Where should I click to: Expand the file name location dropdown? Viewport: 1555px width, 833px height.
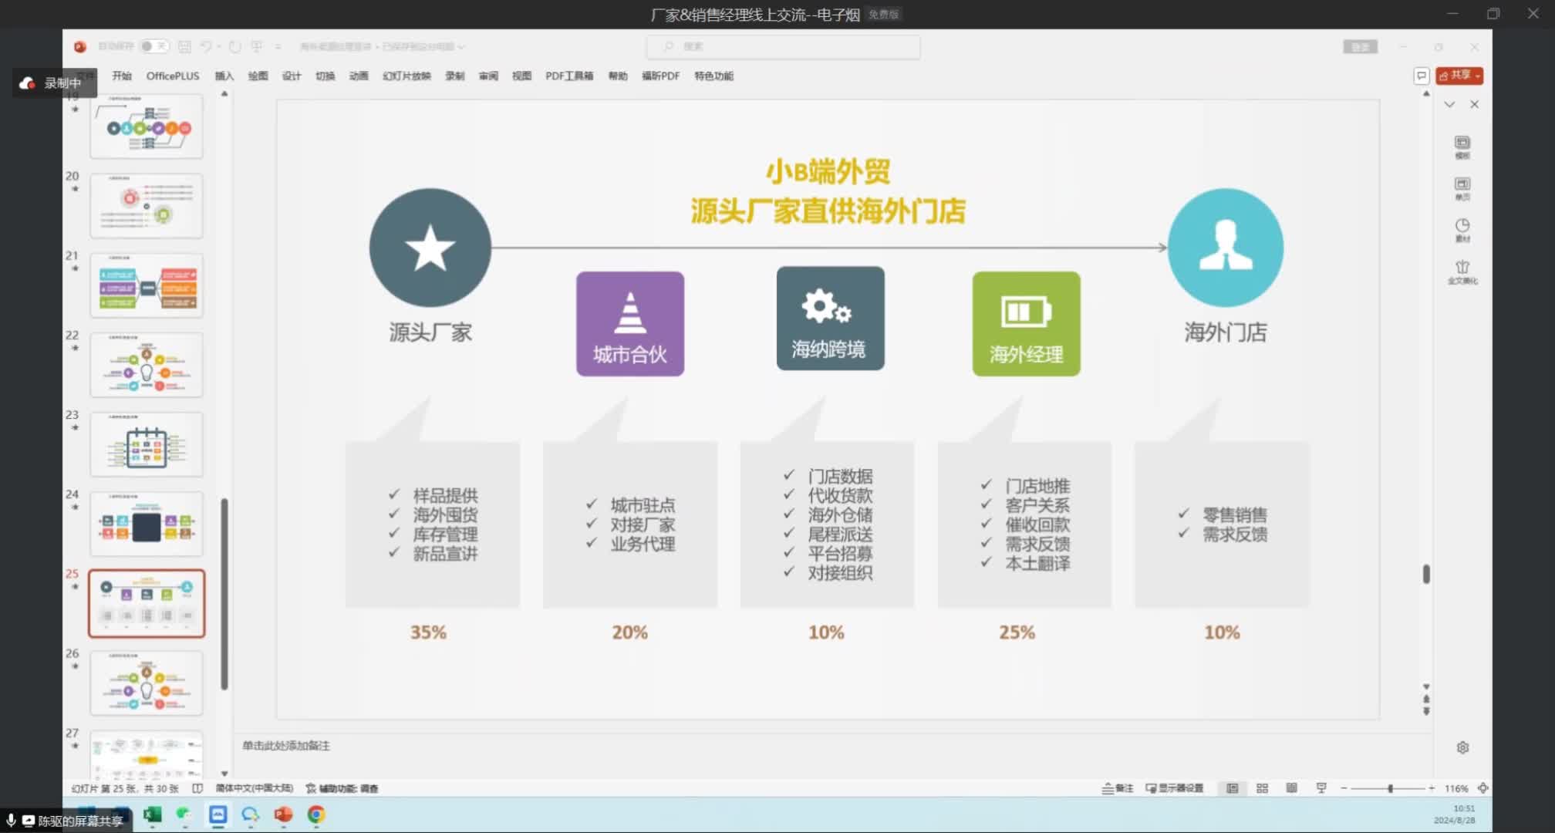click(x=461, y=47)
